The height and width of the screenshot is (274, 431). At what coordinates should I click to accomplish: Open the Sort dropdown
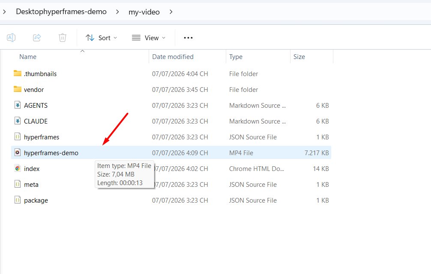pos(101,38)
